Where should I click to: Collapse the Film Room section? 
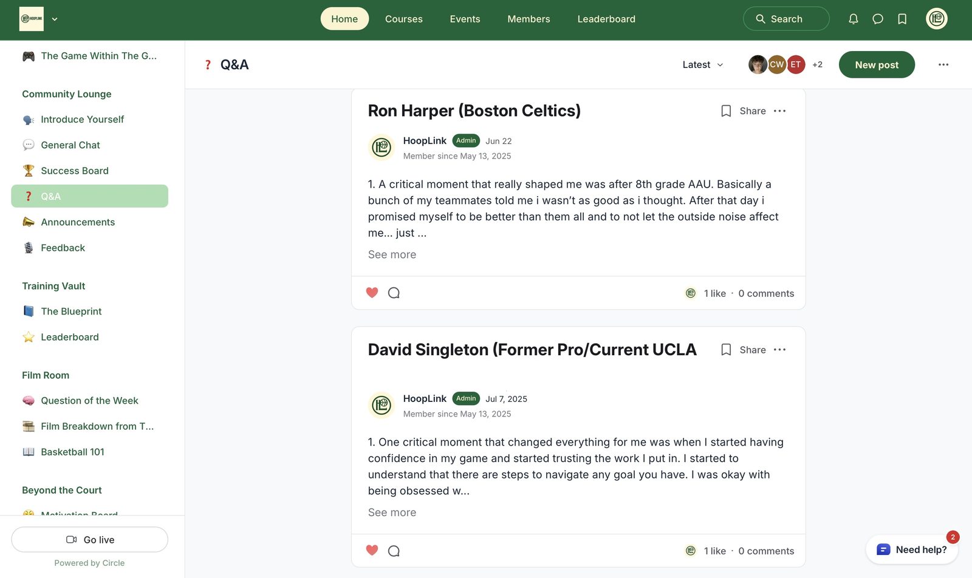tap(46, 375)
